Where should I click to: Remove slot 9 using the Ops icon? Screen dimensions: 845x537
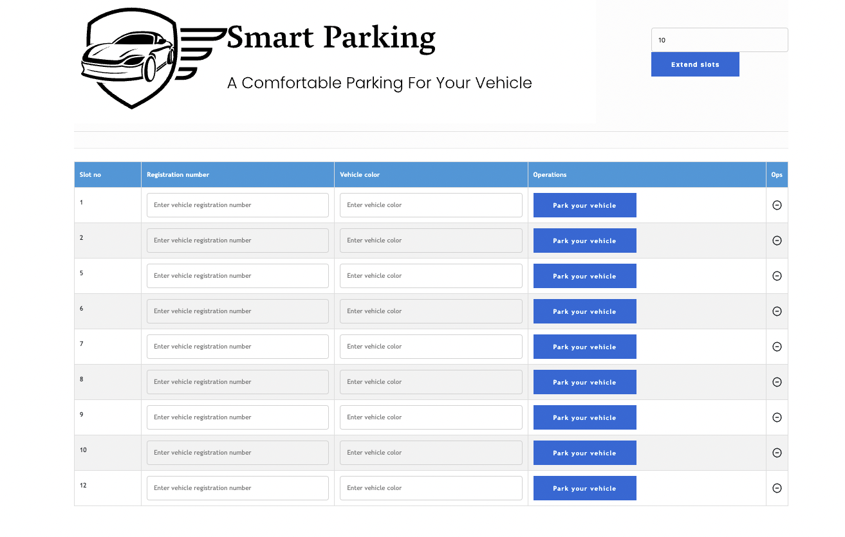tap(777, 417)
